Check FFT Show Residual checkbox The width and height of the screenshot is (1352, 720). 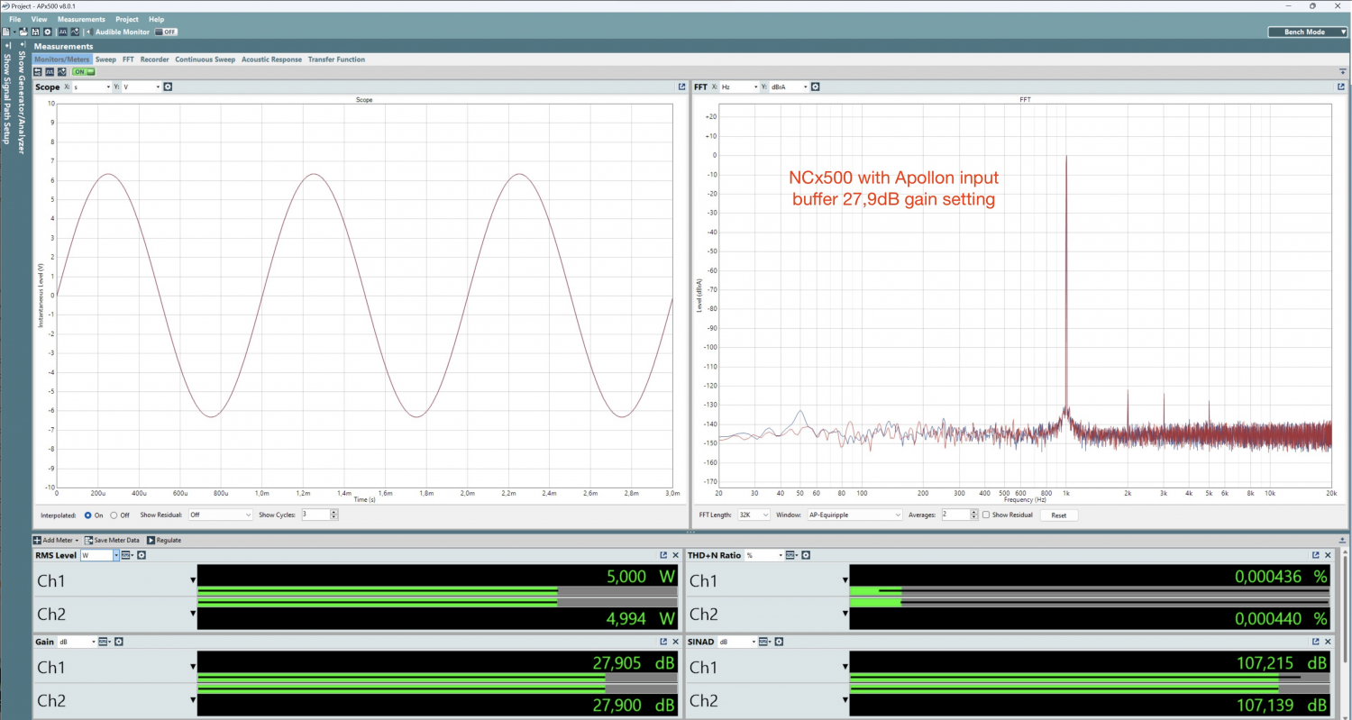[986, 515]
